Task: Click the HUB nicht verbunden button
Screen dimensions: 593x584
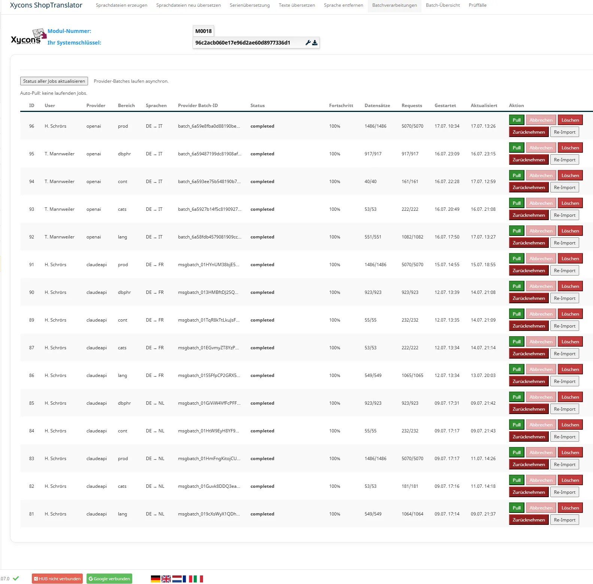Action: pos(57,579)
